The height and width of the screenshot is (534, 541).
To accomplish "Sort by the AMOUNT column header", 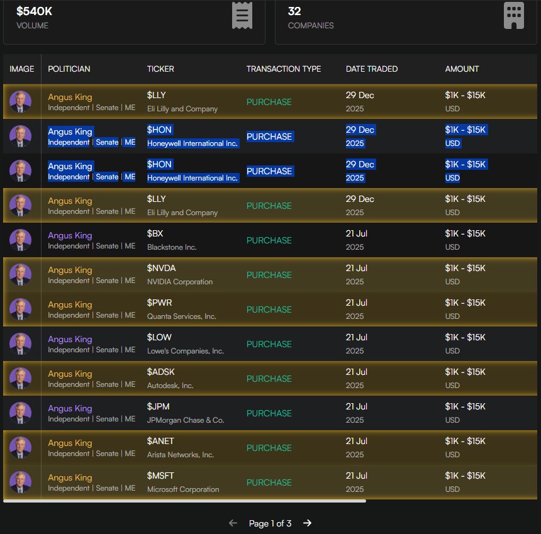I will tap(462, 69).
